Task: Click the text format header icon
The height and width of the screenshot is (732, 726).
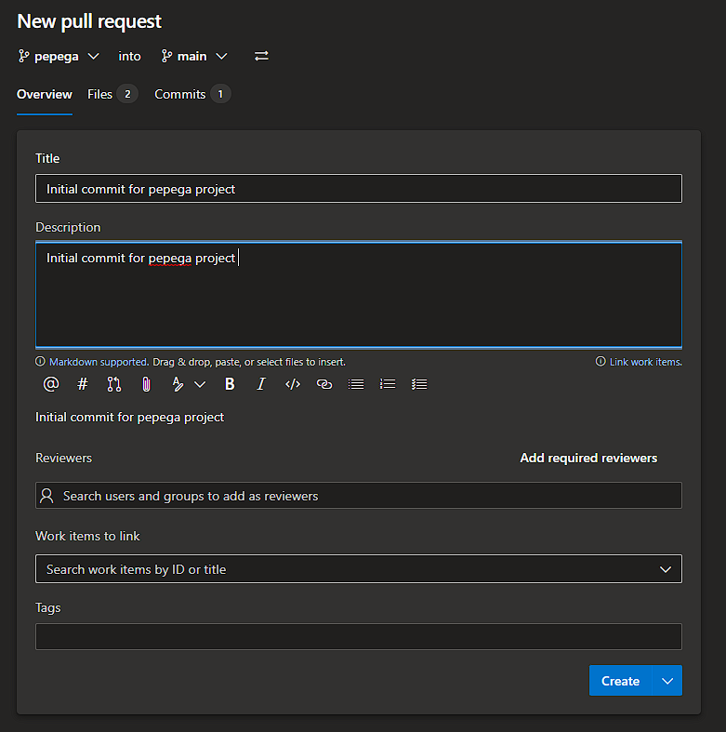Action: coord(178,384)
